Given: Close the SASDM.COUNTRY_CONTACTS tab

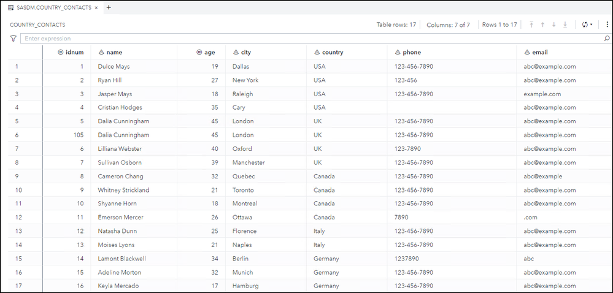Looking at the screenshot, I should pos(96,7).
